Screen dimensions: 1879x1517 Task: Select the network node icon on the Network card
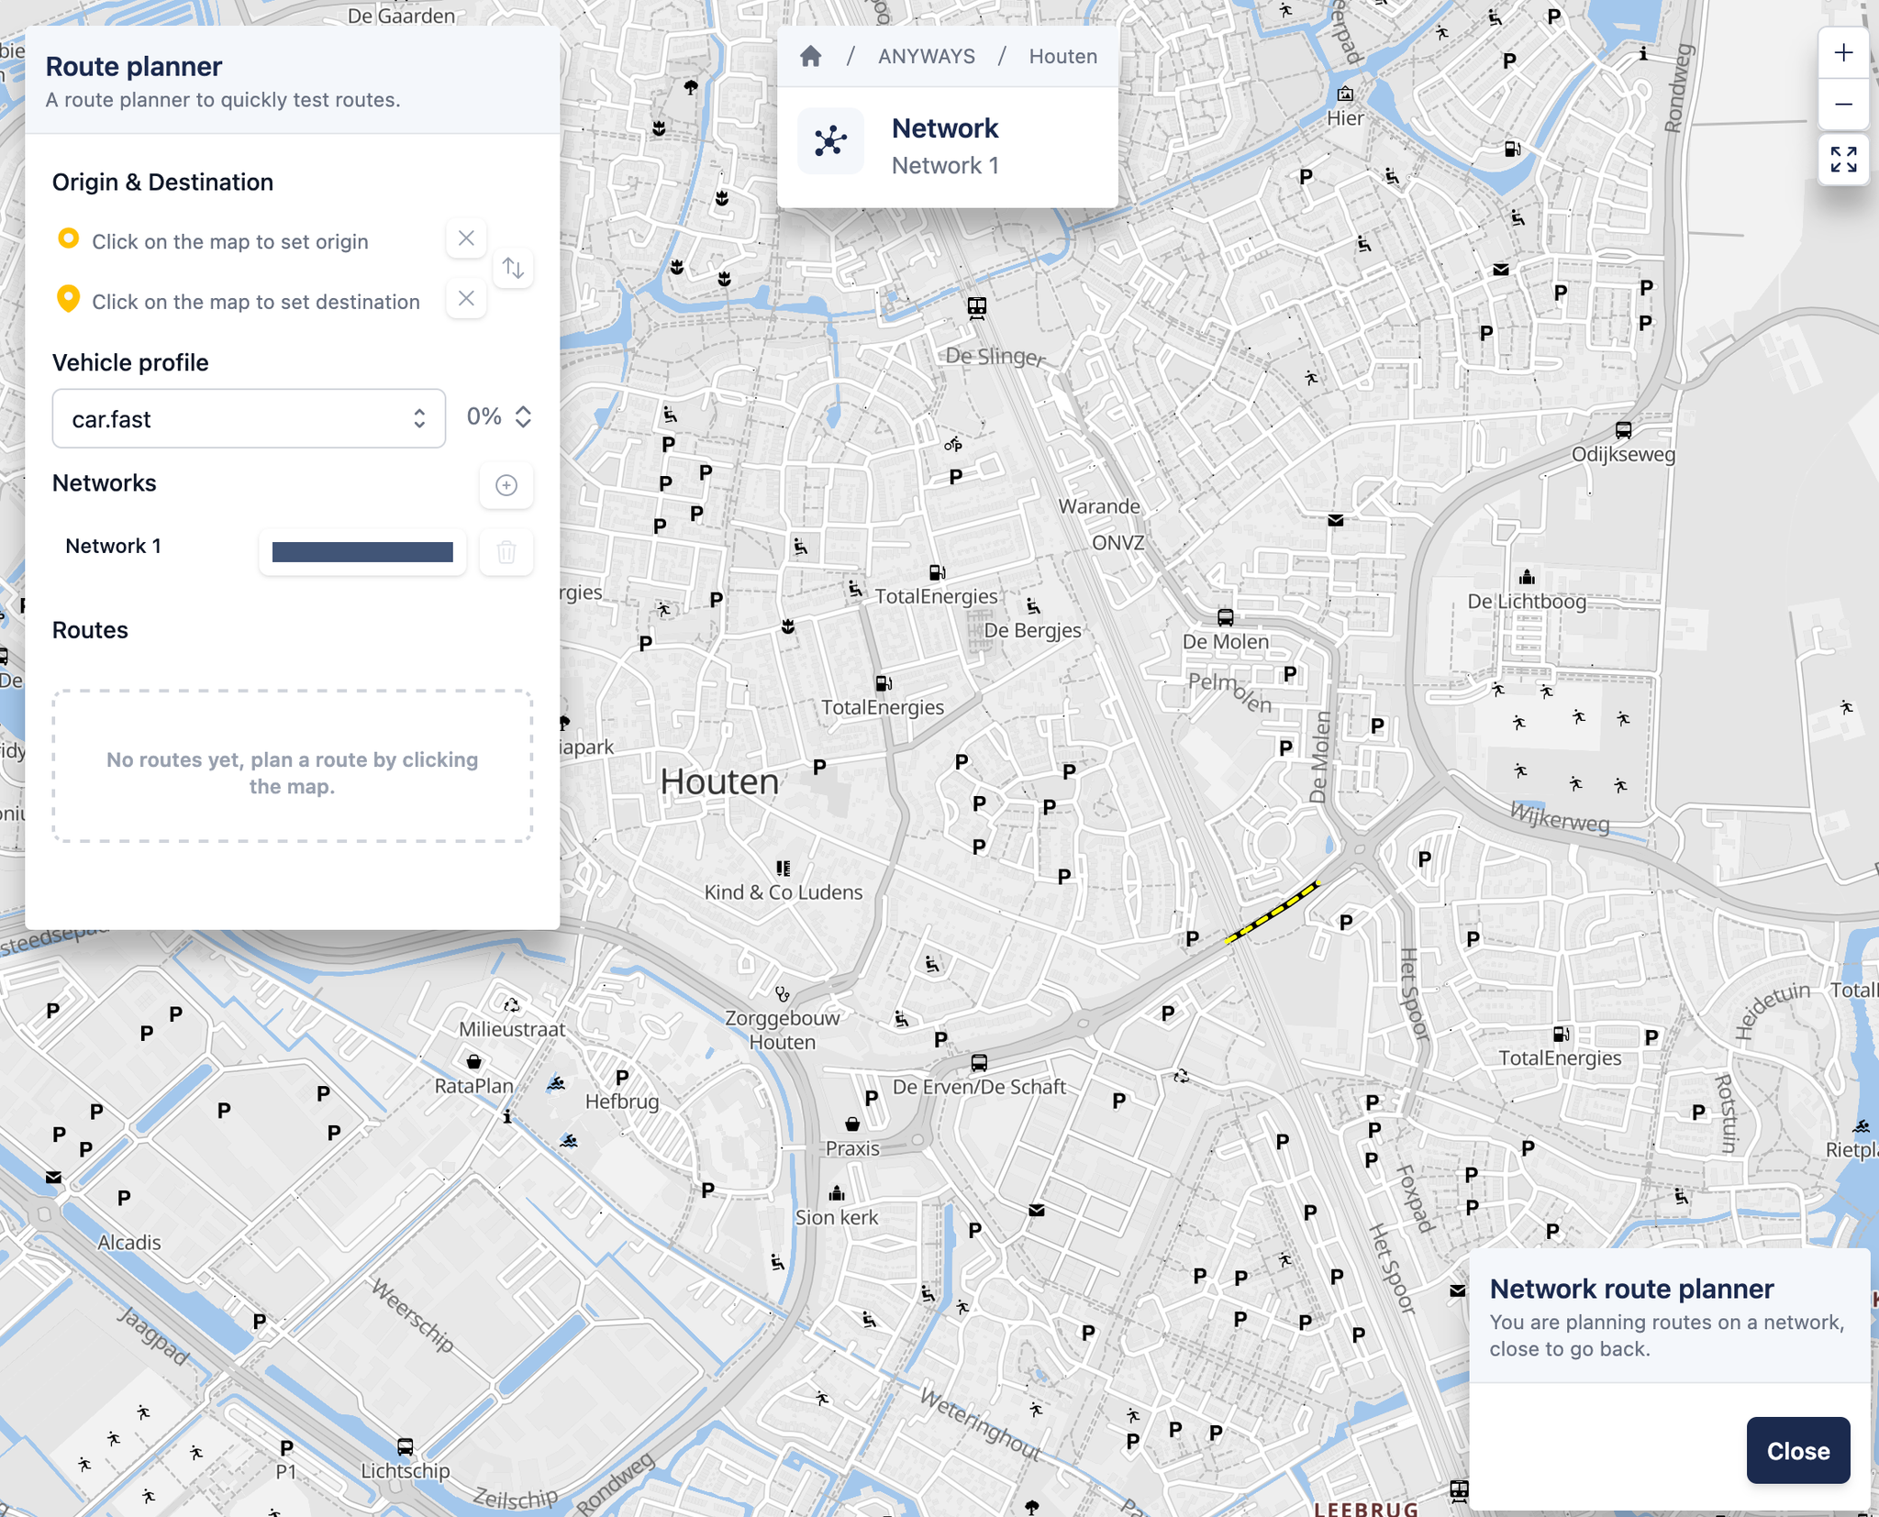(831, 140)
